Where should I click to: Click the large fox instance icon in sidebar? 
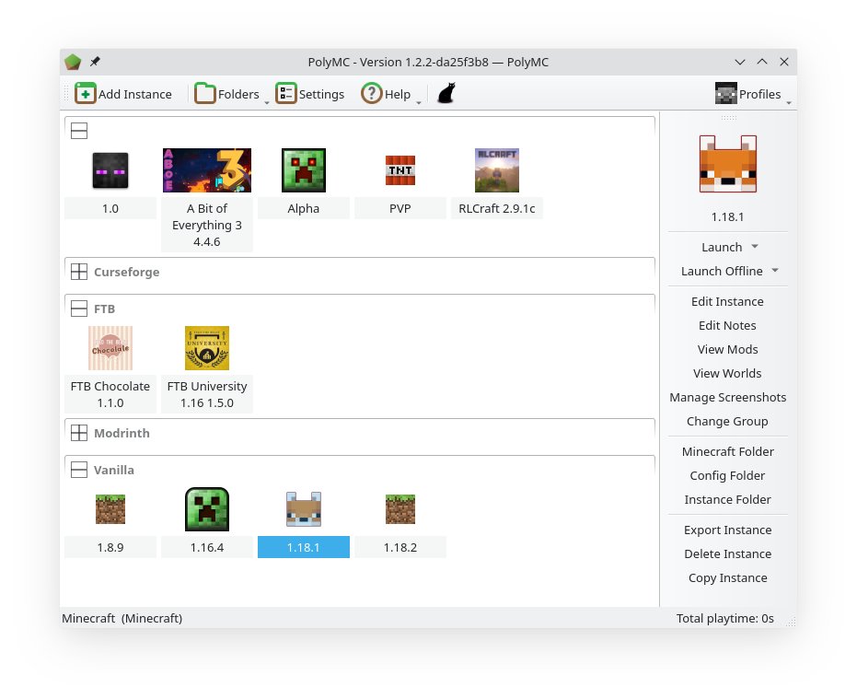coord(728,164)
